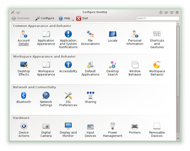This screenshot has height=151, width=190.
Task: Open Personal Information module
Action: click(x=135, y=38)
